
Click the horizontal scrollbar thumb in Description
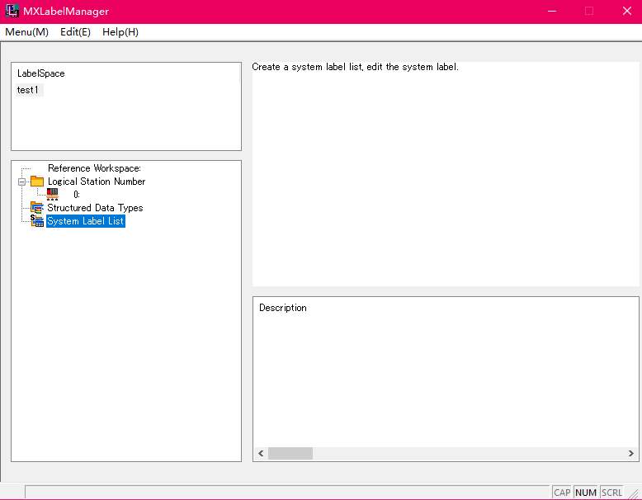pyautogui.click(x=290, y=454)
